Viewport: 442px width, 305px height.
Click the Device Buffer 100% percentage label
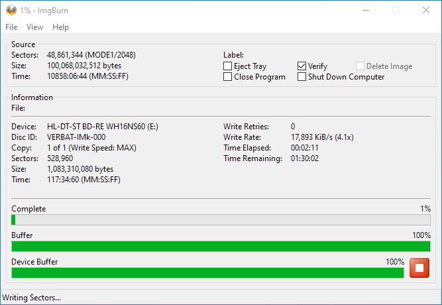tap(395, 262)
